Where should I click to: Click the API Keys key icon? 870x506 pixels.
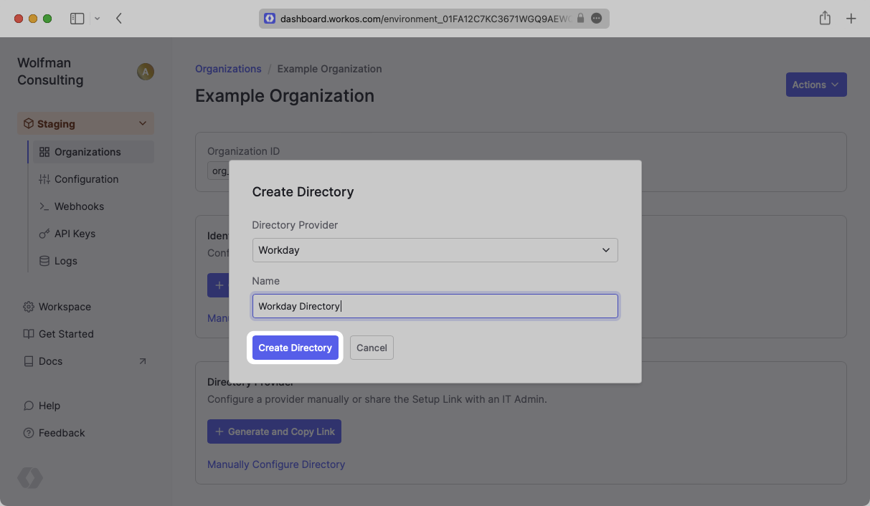[x=44, y=234]
